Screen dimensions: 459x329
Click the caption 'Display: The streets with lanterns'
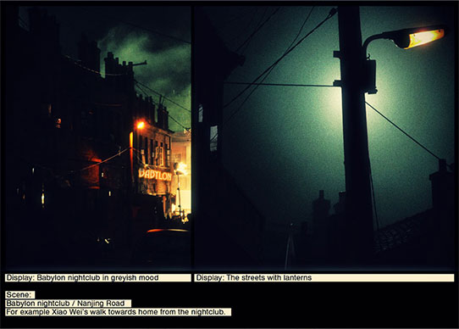(253, 277)
